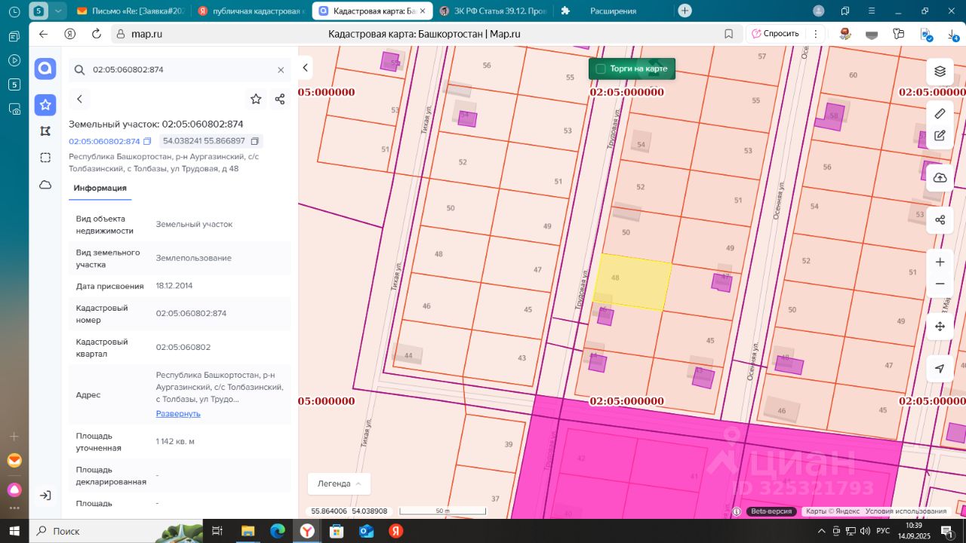This screenshot has width=966, height=543.
Task: Select the area value 1 142 кв. м
Action: coord(175,441)
